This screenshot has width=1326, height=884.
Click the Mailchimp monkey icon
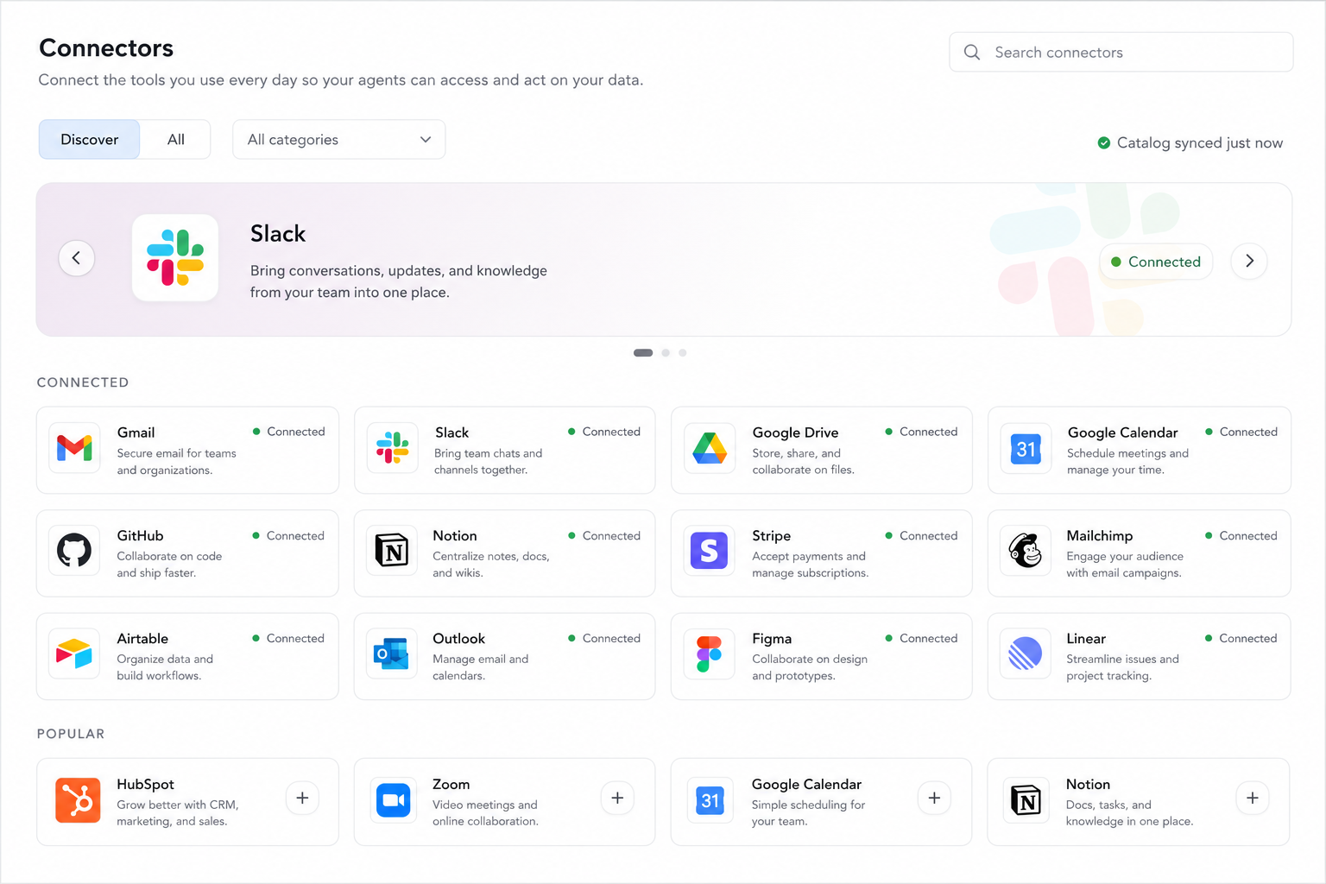[x=1026, y=551]
